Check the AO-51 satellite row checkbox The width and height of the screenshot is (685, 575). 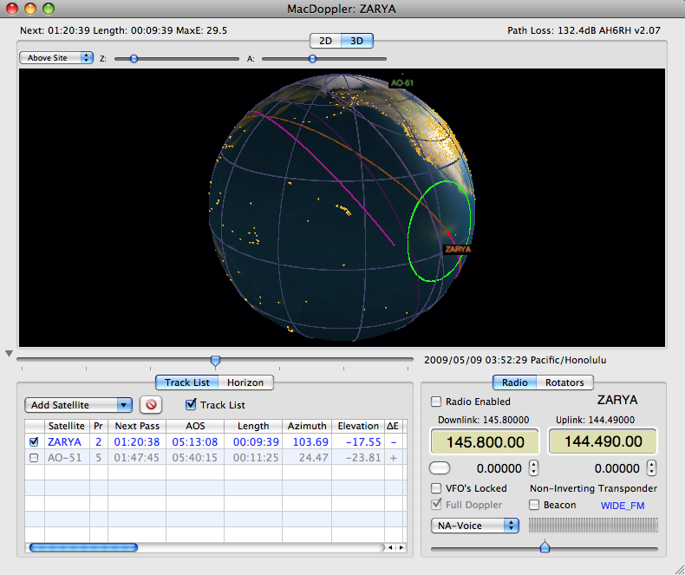coord(34,458)
